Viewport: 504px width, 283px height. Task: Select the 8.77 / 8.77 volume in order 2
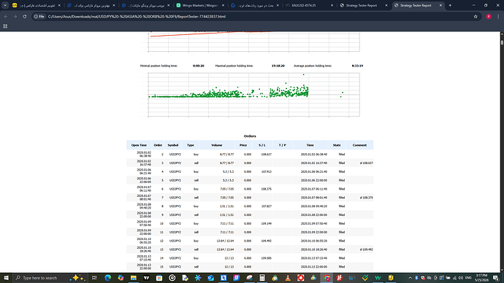click(x=227, y=155)
